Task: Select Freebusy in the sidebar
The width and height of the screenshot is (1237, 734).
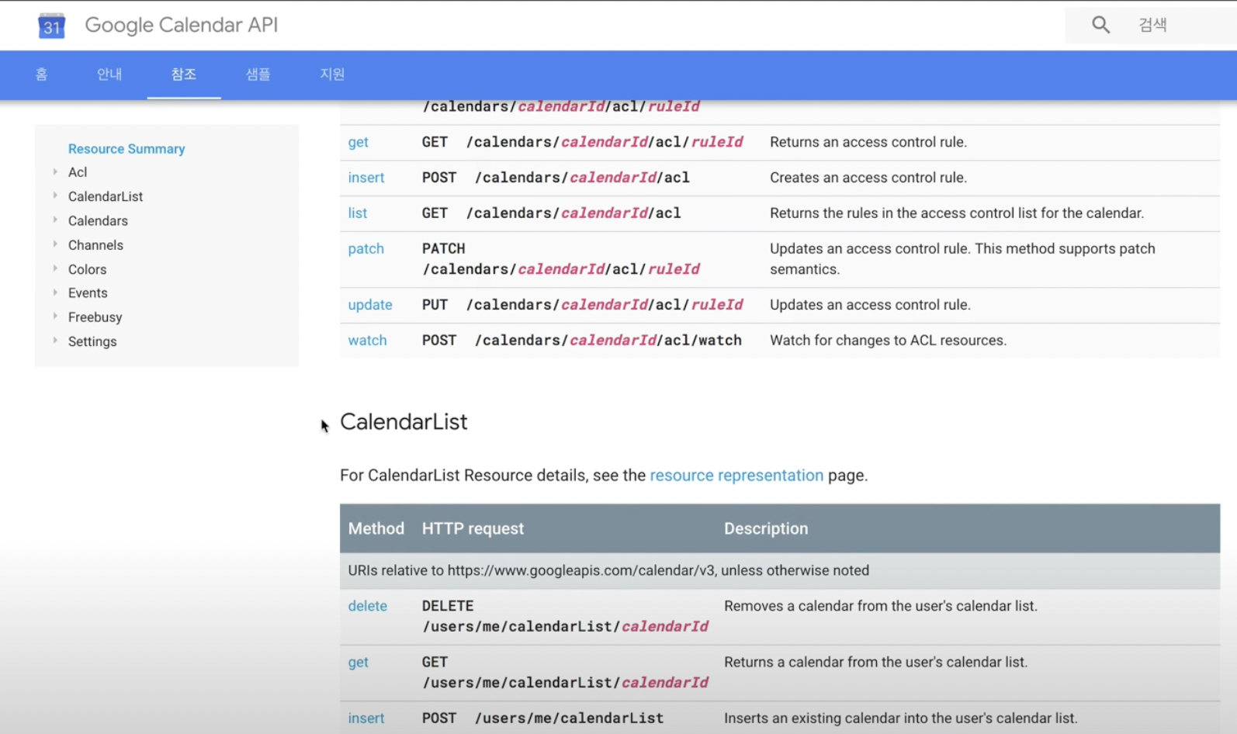Action: coord(95,317)
